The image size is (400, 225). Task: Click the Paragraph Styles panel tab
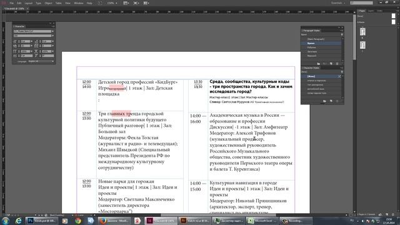coord(311,31)
